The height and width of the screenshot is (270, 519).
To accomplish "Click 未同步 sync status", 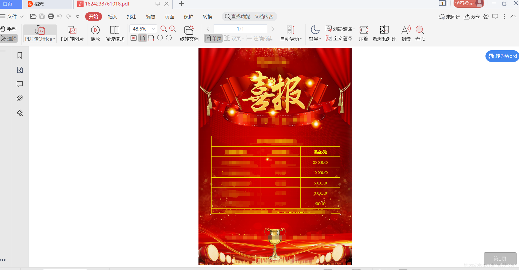I will click(x=449, y=17).
